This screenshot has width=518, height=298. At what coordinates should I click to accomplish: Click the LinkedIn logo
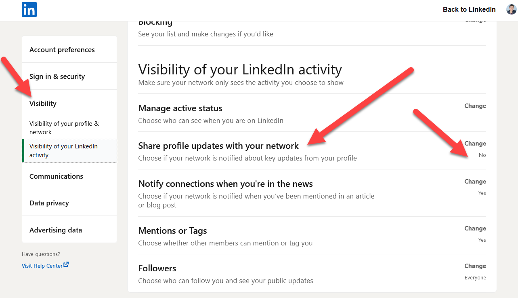click(x=29, y=9)
